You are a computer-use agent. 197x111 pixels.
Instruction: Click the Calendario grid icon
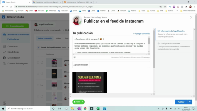(x=4, y=47)
